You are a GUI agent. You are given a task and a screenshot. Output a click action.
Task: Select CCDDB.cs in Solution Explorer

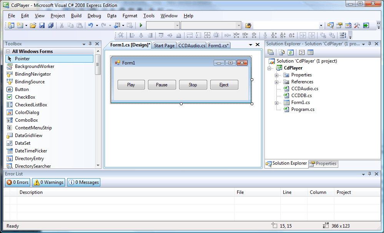301,96
